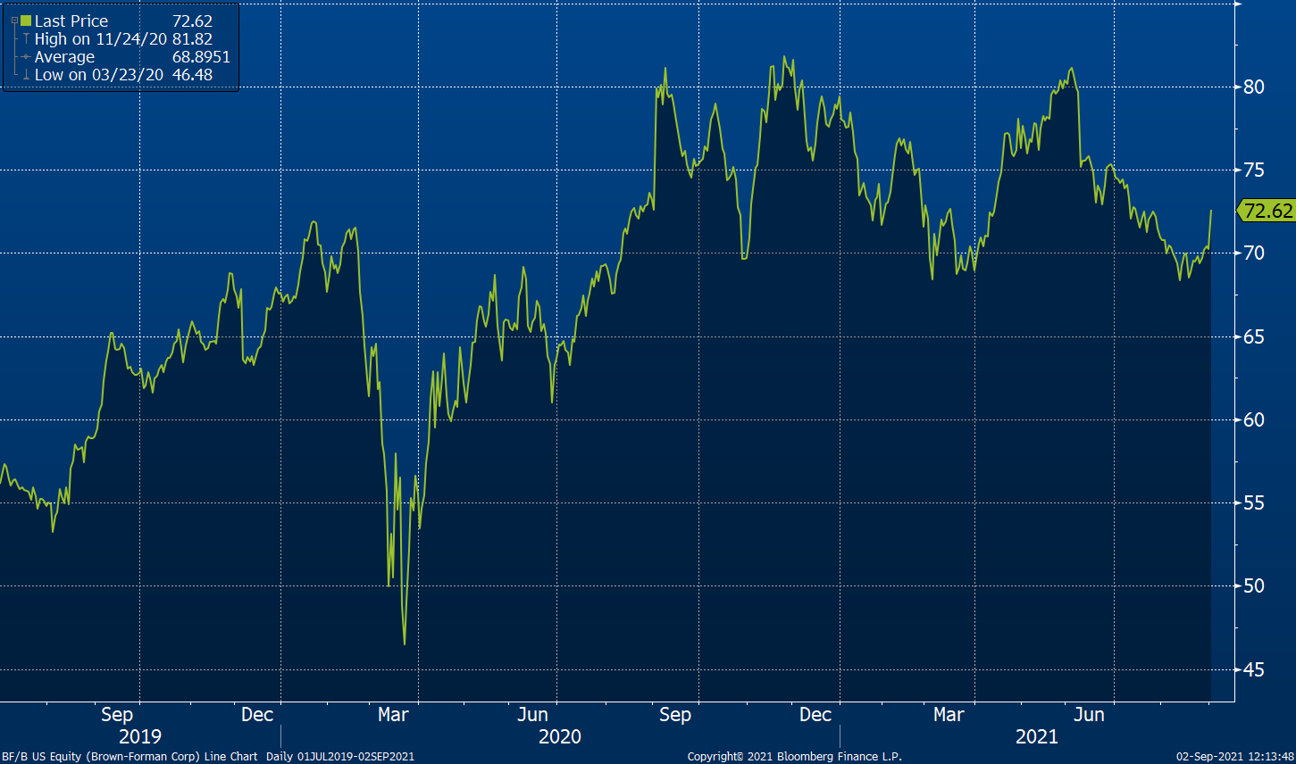Viewport: 1296px width, 764px height.
Task: Click the 75 label on price axis
Action: pyautogui.click(x=1254, y=170)
